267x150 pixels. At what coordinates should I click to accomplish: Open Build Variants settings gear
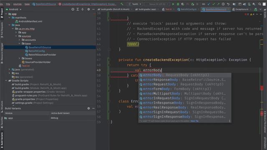point(88,108)
